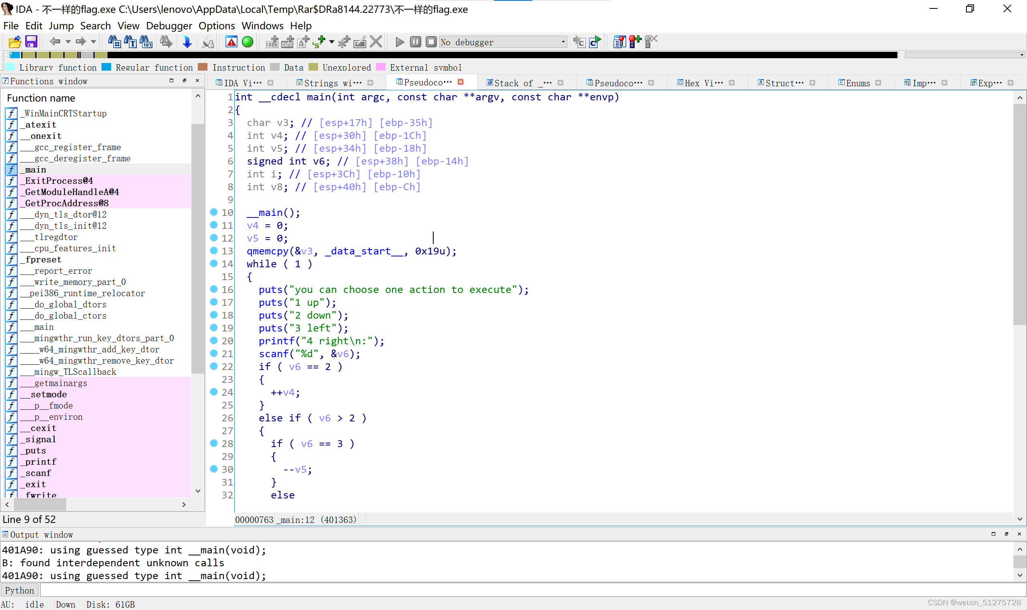Close the Output window panel
The width and height of the screenshot is (1027, 610).
point(1019,534)
